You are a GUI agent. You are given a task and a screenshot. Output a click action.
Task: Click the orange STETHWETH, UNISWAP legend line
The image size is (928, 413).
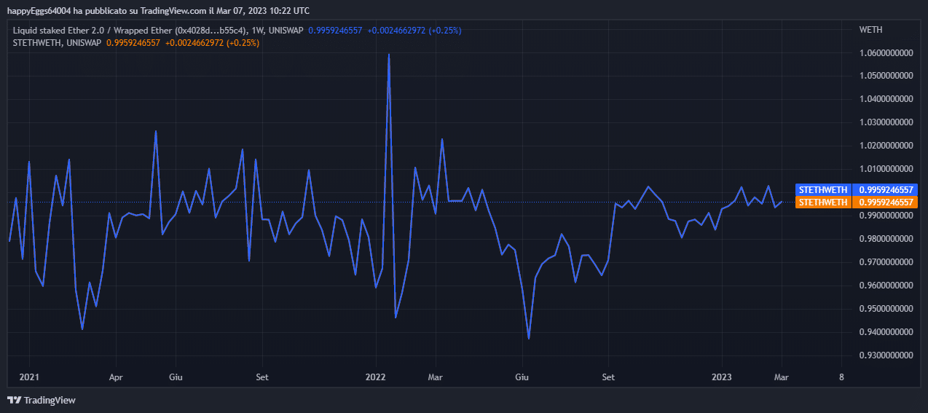click(x=57, y=43)
